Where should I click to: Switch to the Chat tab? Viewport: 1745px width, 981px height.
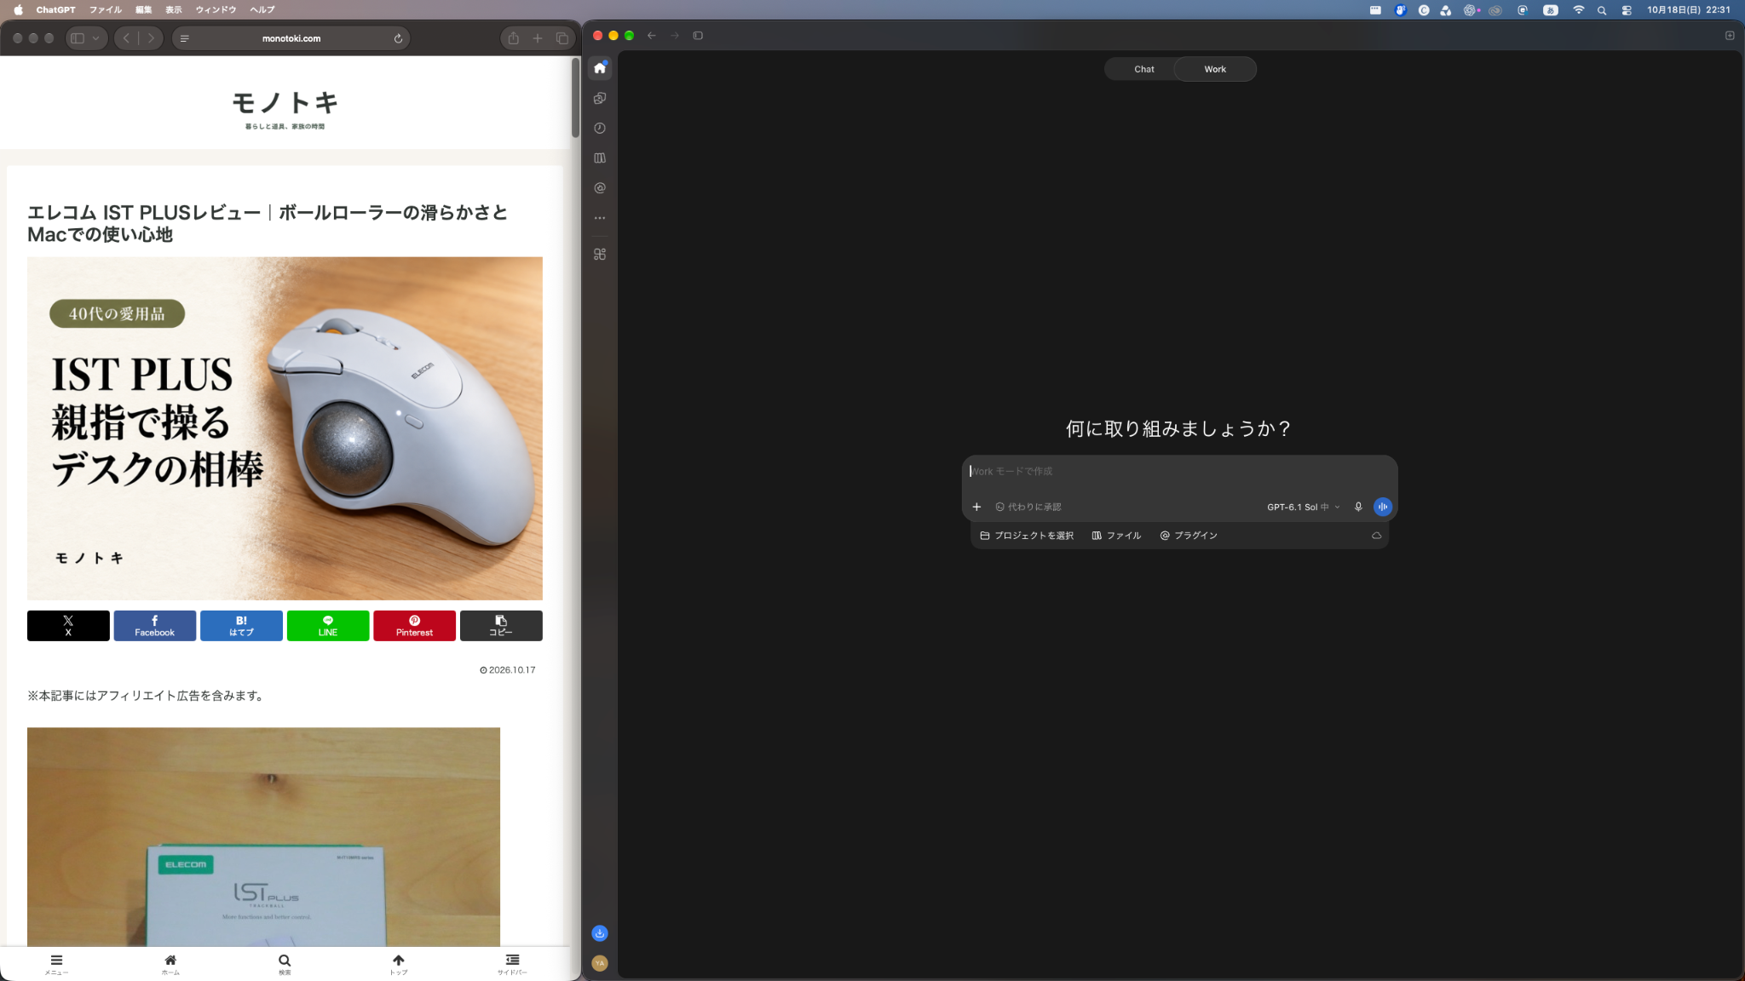pos(1143,69)
